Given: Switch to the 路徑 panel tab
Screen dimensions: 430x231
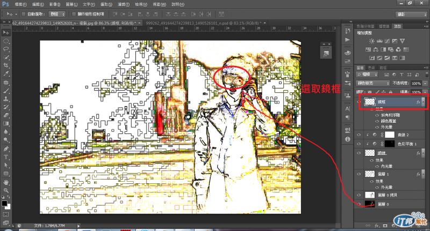Looking at the screenshot, I should click(x=383, y=68).
